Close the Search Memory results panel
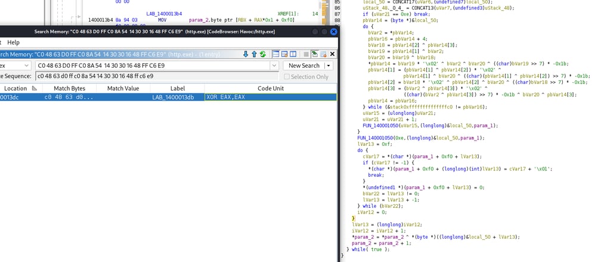 [x=332, y=54]
